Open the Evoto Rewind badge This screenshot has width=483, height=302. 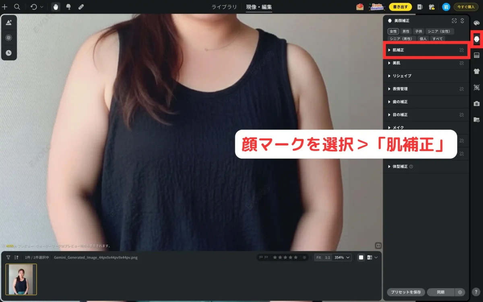click(x=377, y=7)
